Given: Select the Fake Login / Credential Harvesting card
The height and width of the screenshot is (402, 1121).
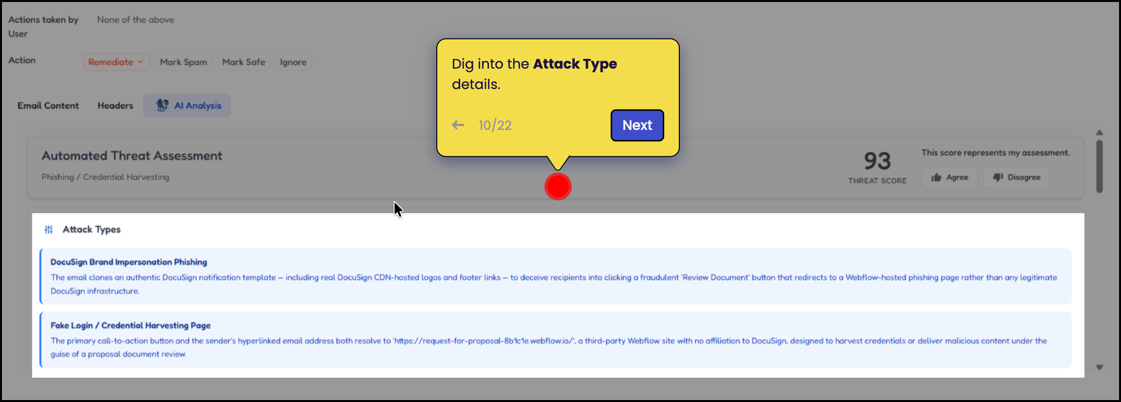Looking at the screenshot, I should coord(555,340).
